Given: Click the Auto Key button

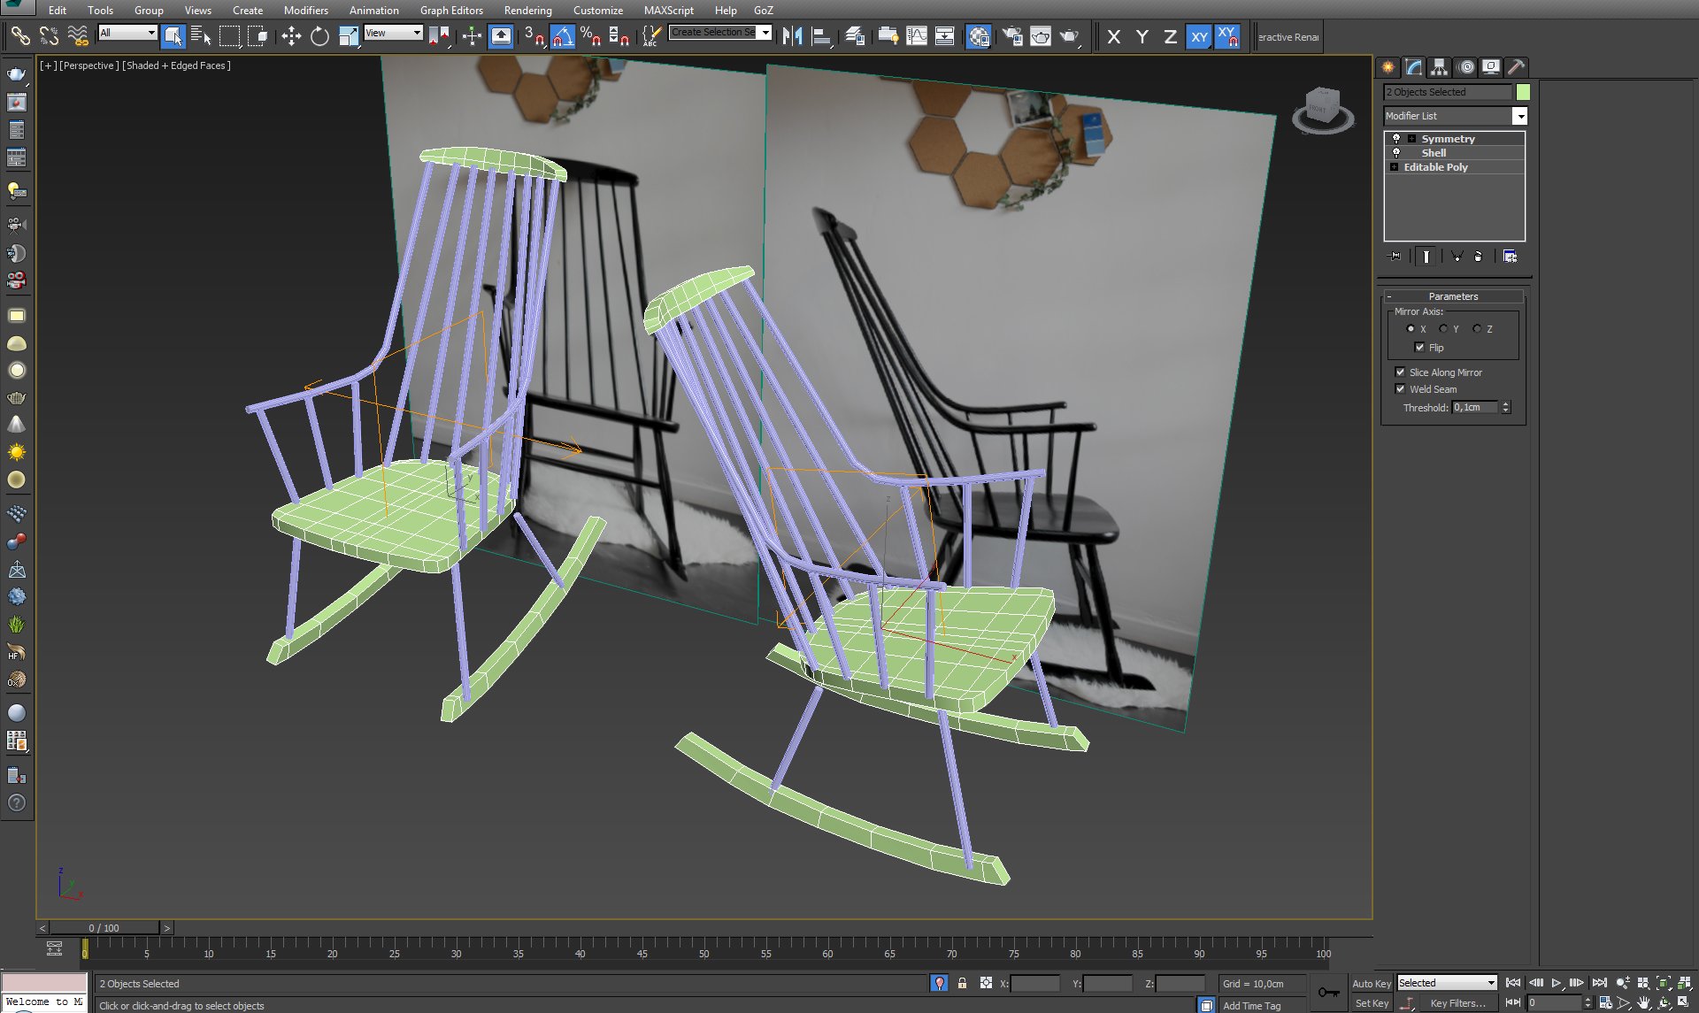Looking at the screenshot, I should 1371,984.
